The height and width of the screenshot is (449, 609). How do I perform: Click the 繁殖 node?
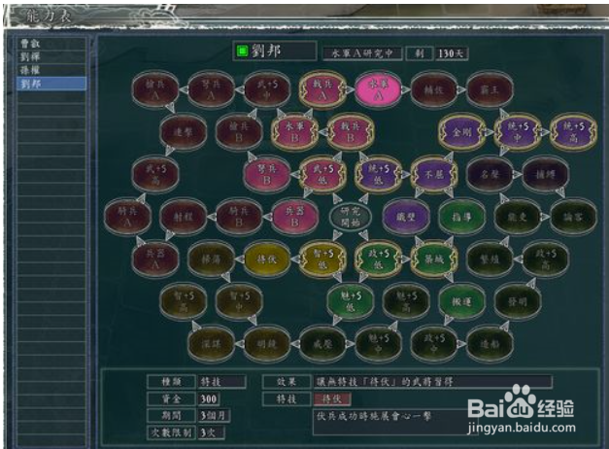pos(490,259)
